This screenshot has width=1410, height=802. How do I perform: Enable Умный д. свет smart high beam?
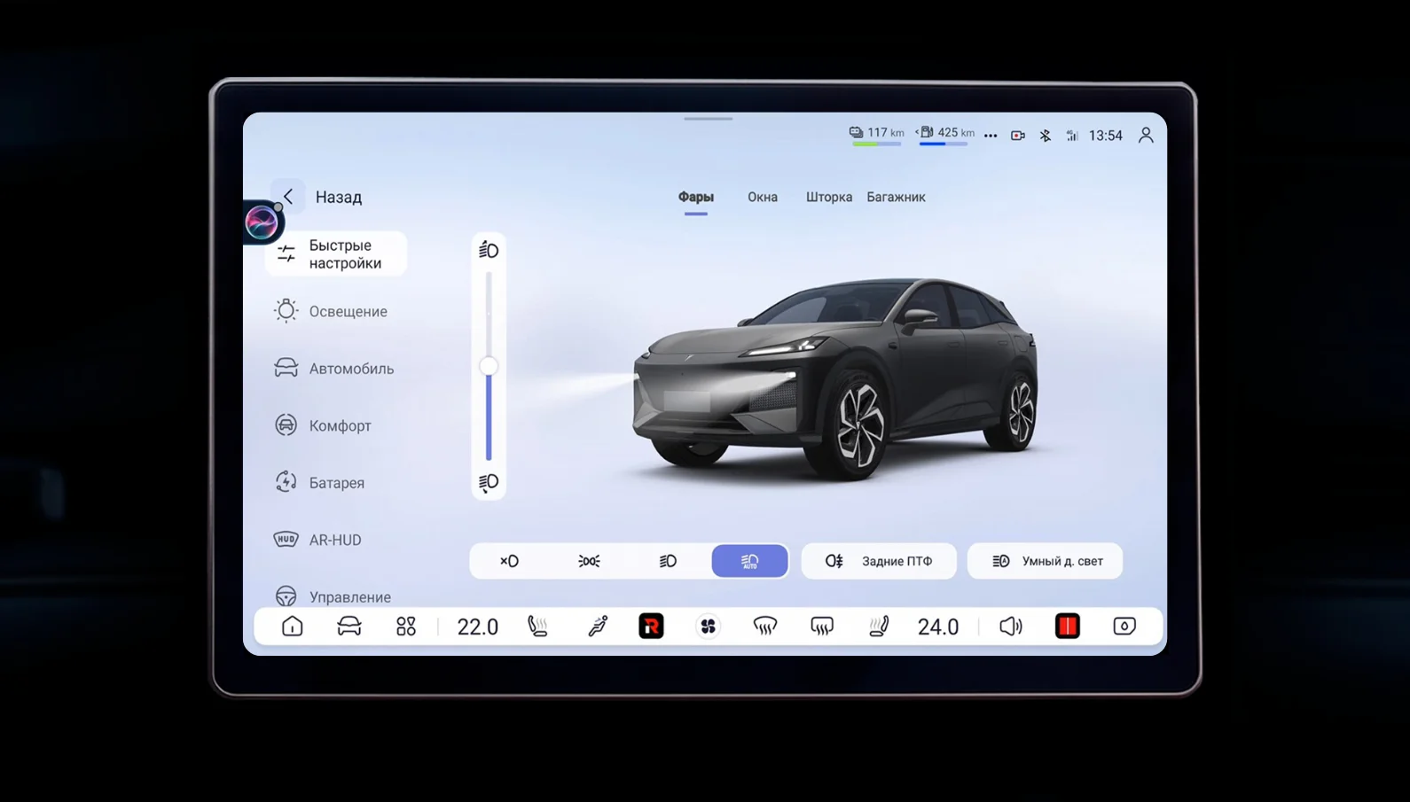point(1045,561)
